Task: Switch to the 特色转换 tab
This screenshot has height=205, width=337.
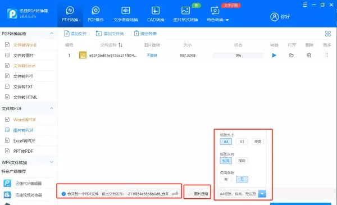Action: (x=215, y=14)
